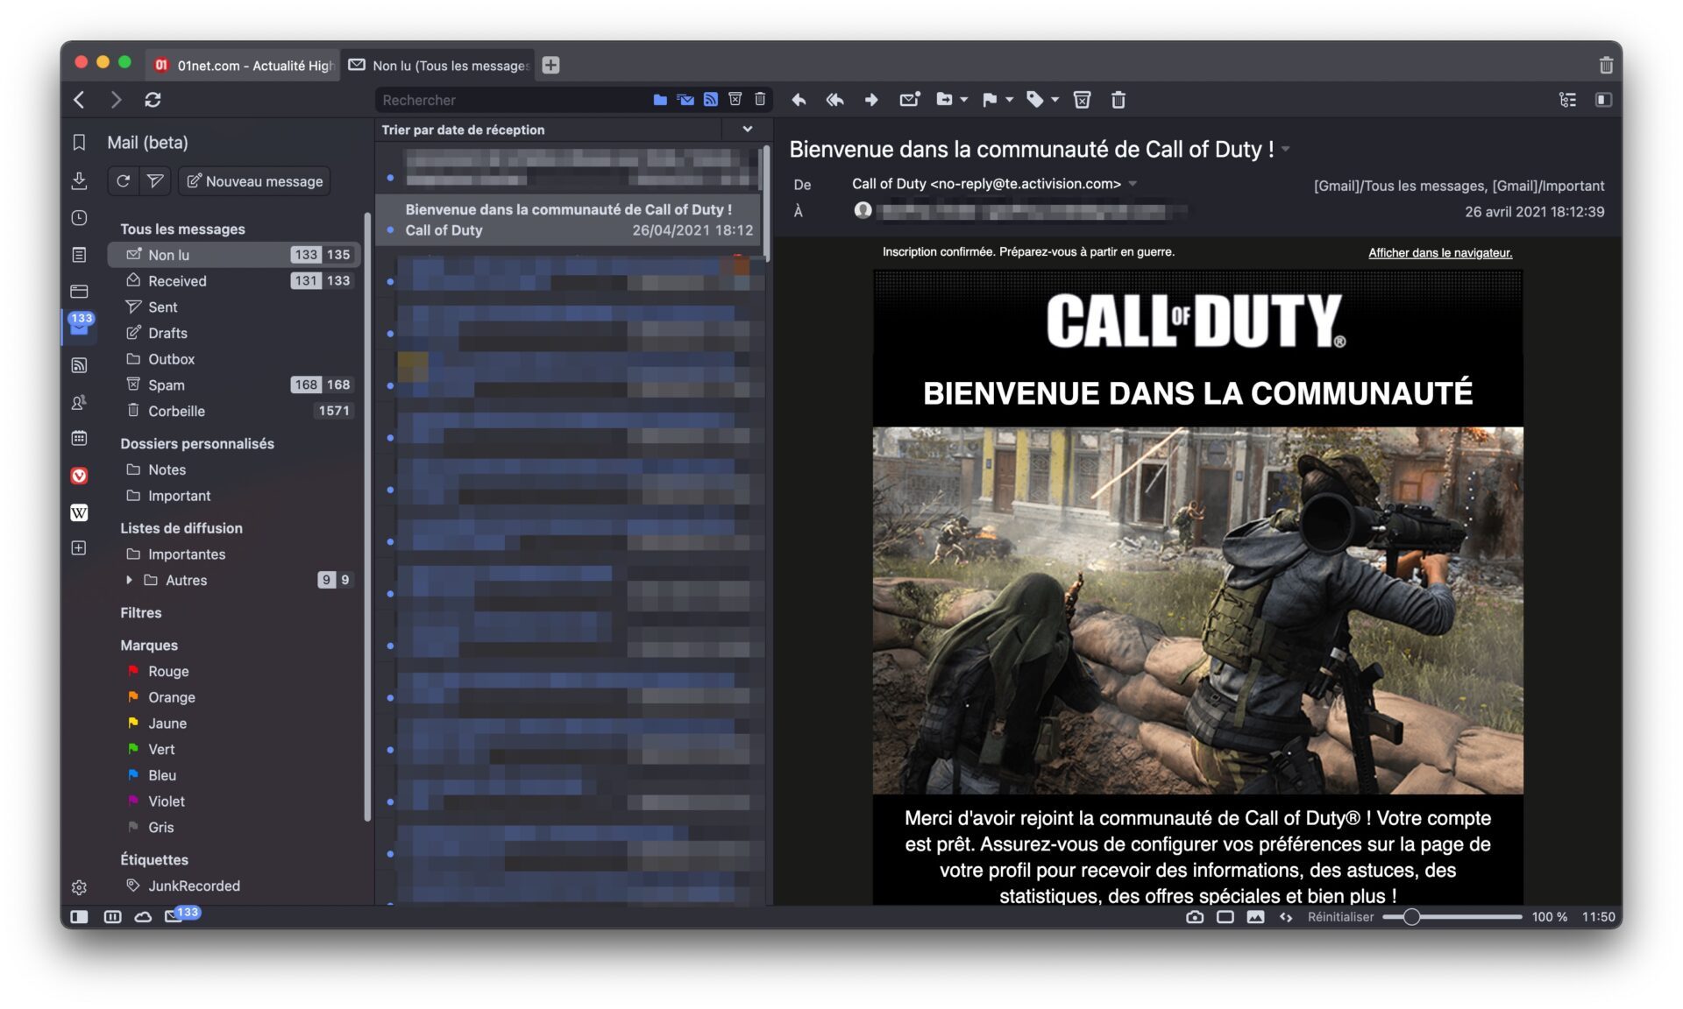The width and height of the screenshot is (1683, 1009).
Task: Click Afficher dans le navigateur link
Action: (1440, 253)
